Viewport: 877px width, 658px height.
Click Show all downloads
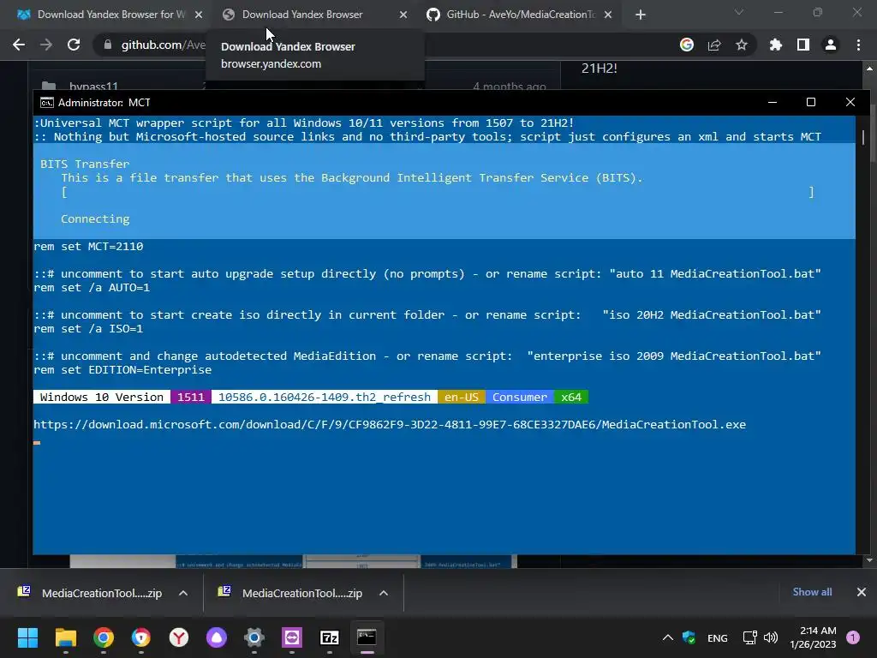coord(812,592)
